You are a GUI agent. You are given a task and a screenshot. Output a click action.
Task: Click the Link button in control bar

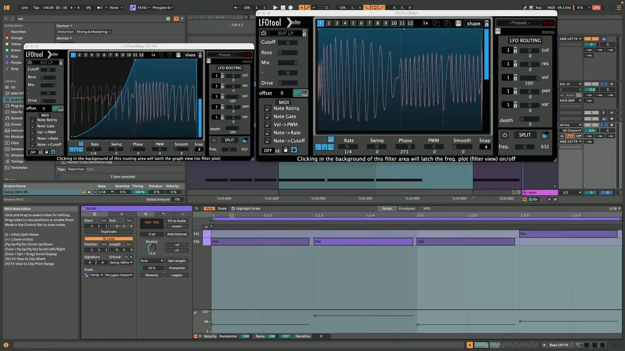(x=24, y=8)
